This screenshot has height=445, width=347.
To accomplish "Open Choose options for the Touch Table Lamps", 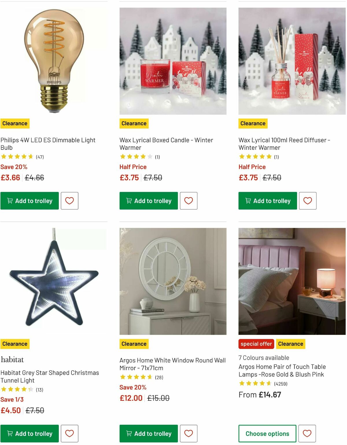I will pyautogui.click(x=267, y=433).
